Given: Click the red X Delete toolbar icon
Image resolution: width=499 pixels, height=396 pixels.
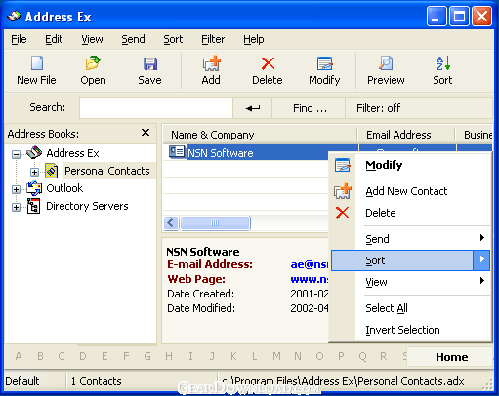Looking at the screenshot, I should [268, 63].
